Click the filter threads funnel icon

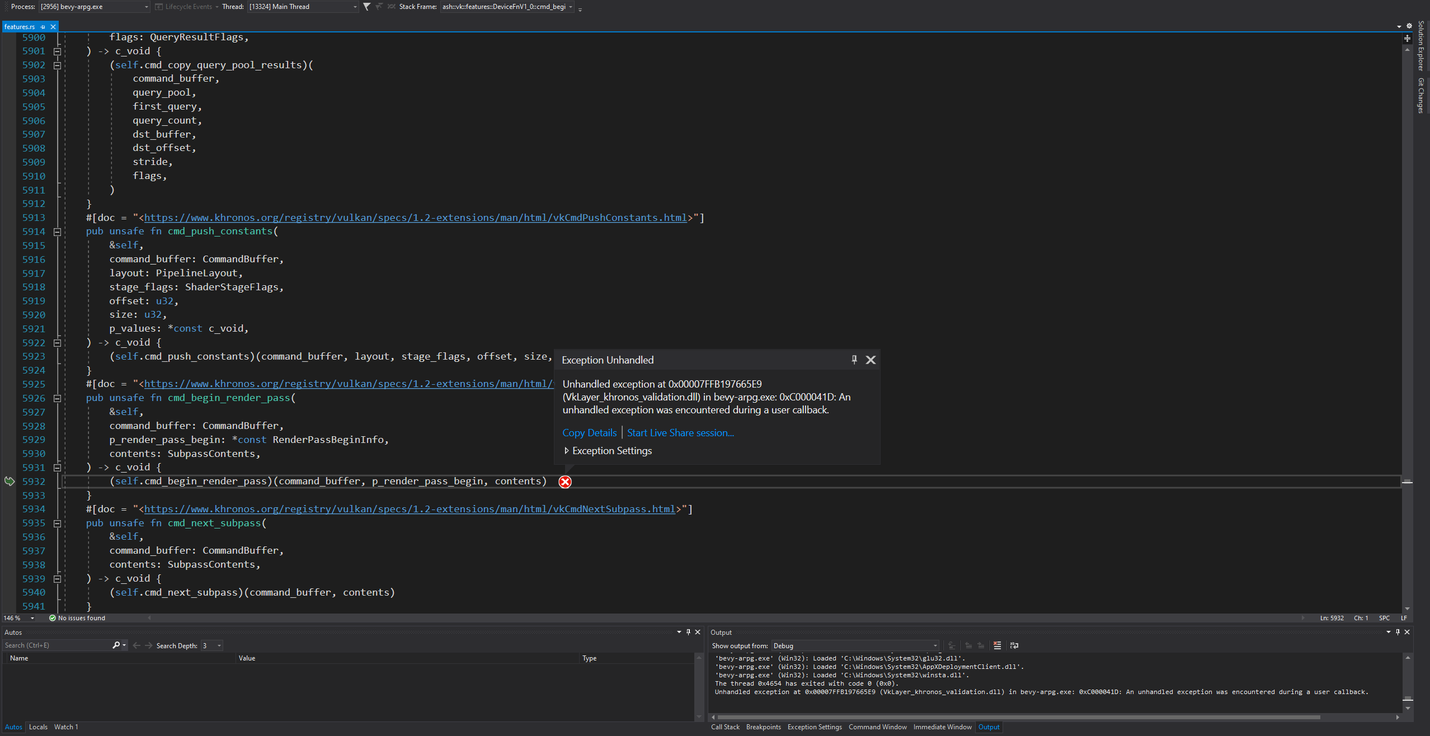[x=367, y=7]
